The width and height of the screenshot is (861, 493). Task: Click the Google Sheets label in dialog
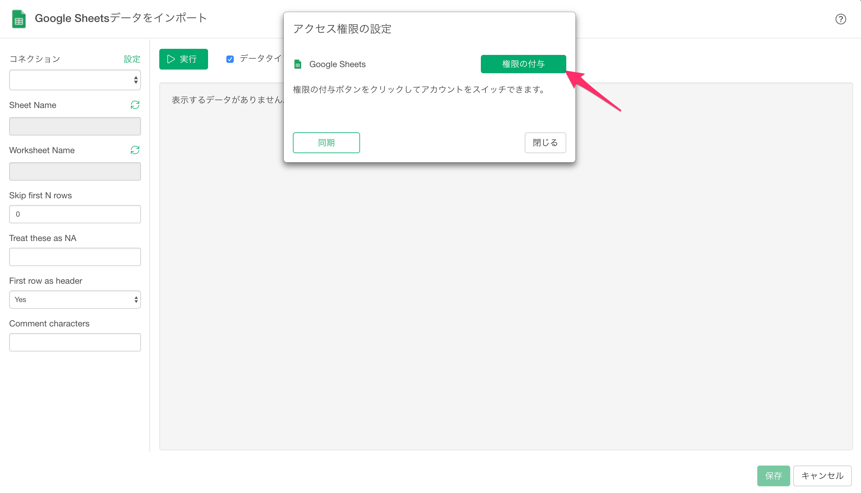(x=337, y=64)
